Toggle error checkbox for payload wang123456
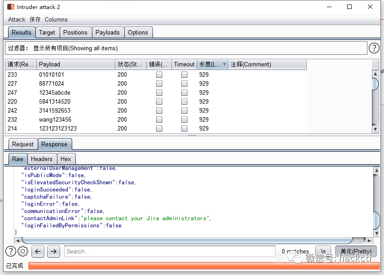 [159, 119]
